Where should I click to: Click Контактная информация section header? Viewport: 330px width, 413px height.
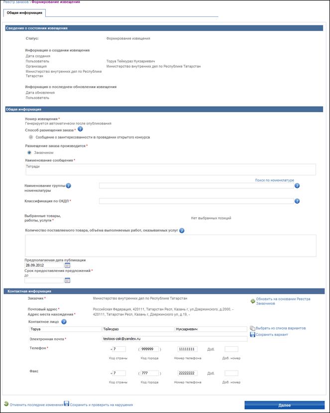point(164,291)
